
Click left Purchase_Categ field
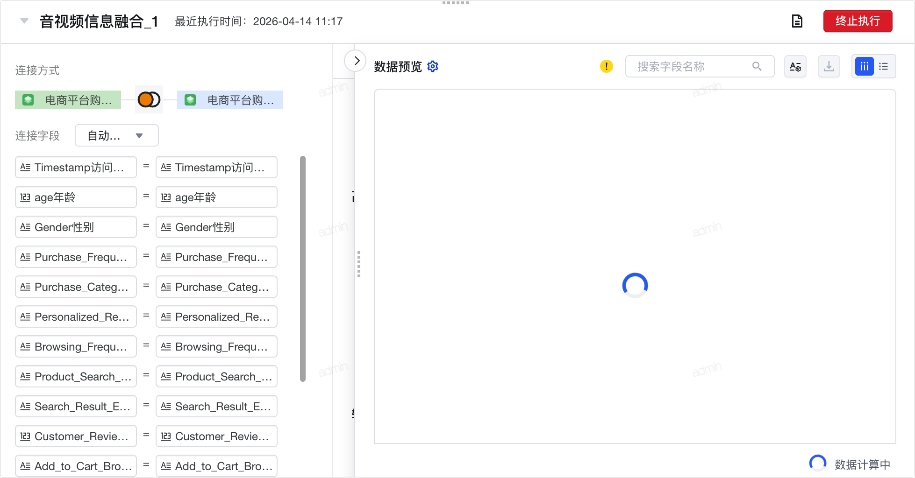click(76, 287)
